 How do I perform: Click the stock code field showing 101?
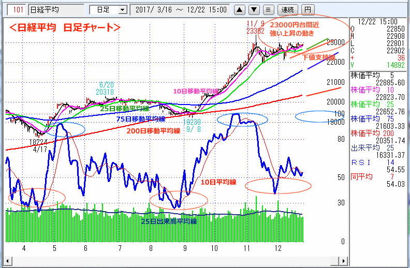point(17,10)
